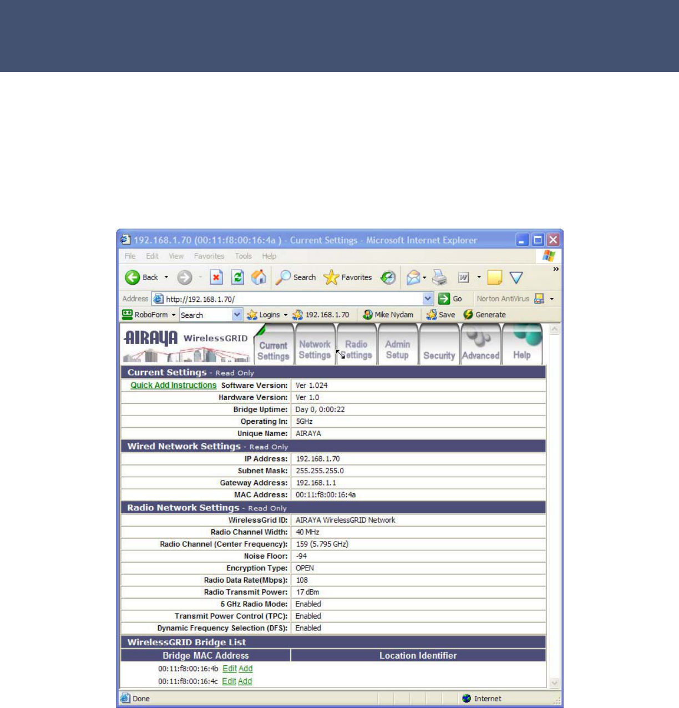Click the Mail envelope icon
Viewport: 679px width, 708px height.
(413, 277)
